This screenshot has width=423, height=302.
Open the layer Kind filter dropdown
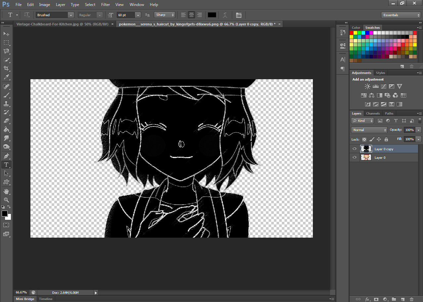362,121
